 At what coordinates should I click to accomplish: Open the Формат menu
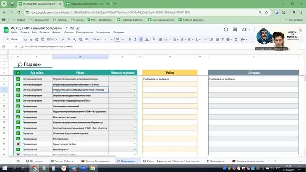[56, 32]
